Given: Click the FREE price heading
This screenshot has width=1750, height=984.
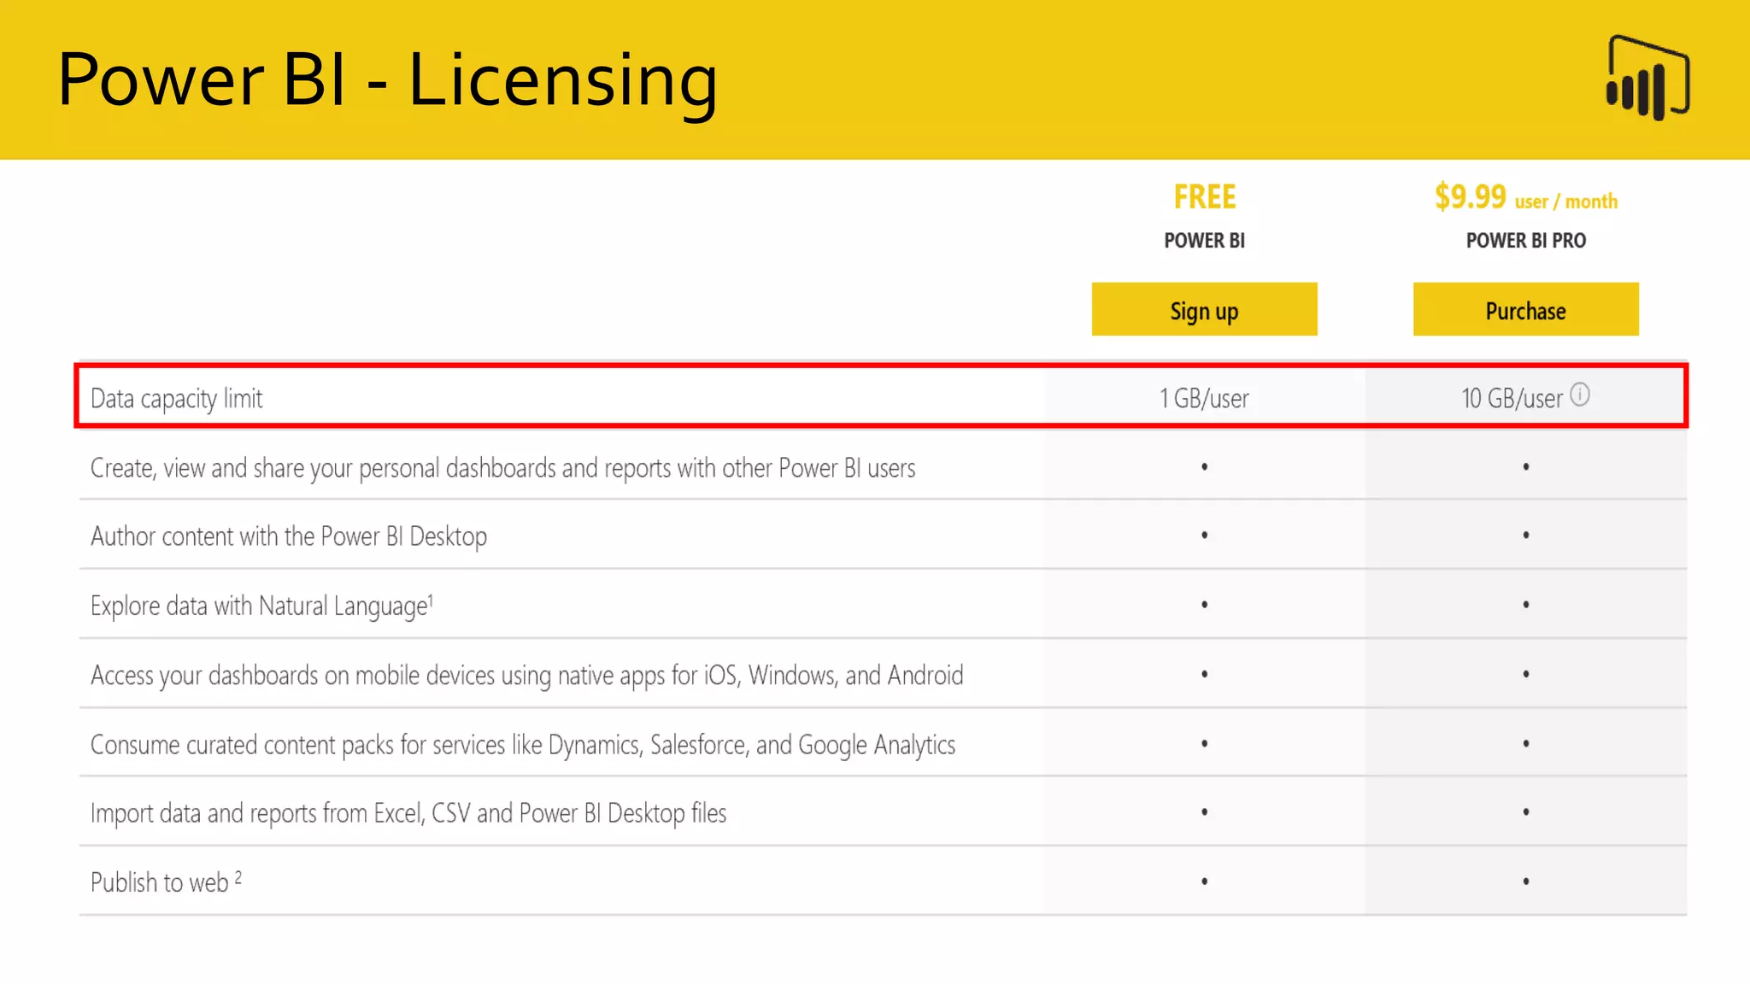Looking at the screenshot, I should (1204, 197).
